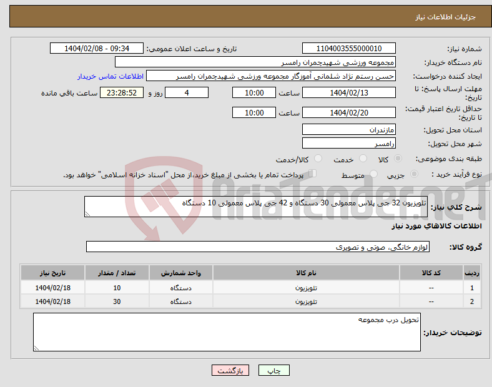Image resolution: width=492 pixels, height=387 pixels.
Task: Click the buyer organization name field
Action: [255, 62]
